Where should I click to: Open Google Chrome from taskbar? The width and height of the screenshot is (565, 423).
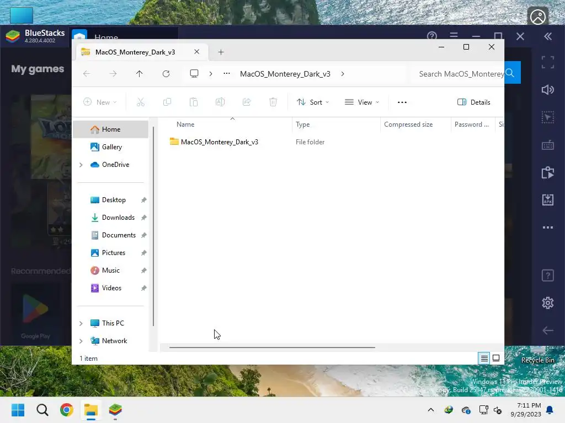[x=67, y=410]
